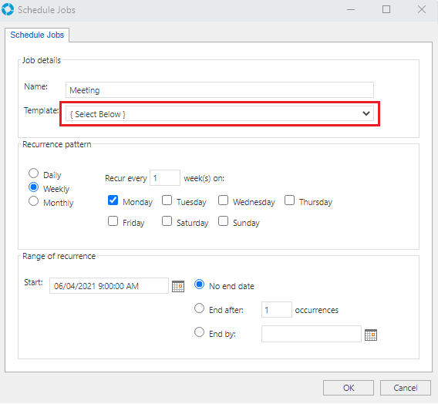Click the Cancel button
This screenshot has height=404, width=438.
pos(406,388)
